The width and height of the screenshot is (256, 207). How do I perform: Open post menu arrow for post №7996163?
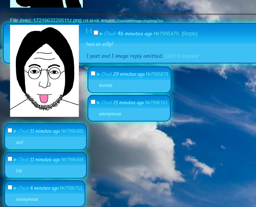tap(98, 102)
